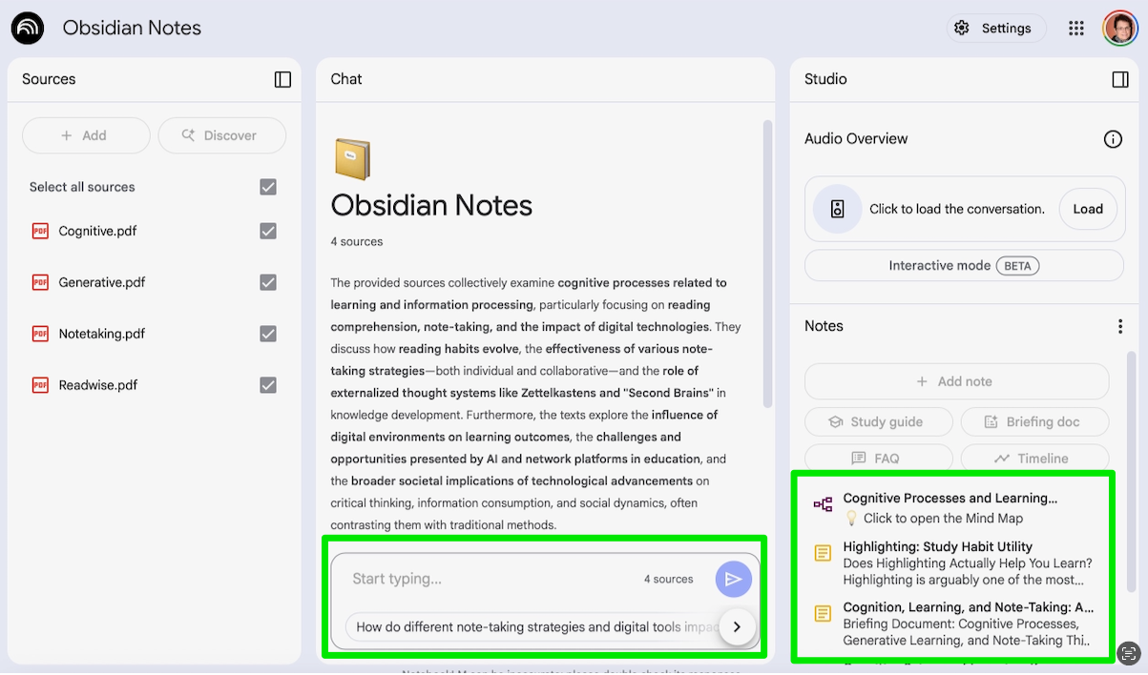Uncheck the Cognitive.pdf source
The height and width of the screenshot is (675, 1148).
pos(268,231)
